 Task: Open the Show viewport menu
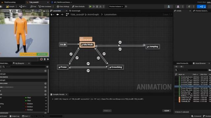(x=20, y=11)
